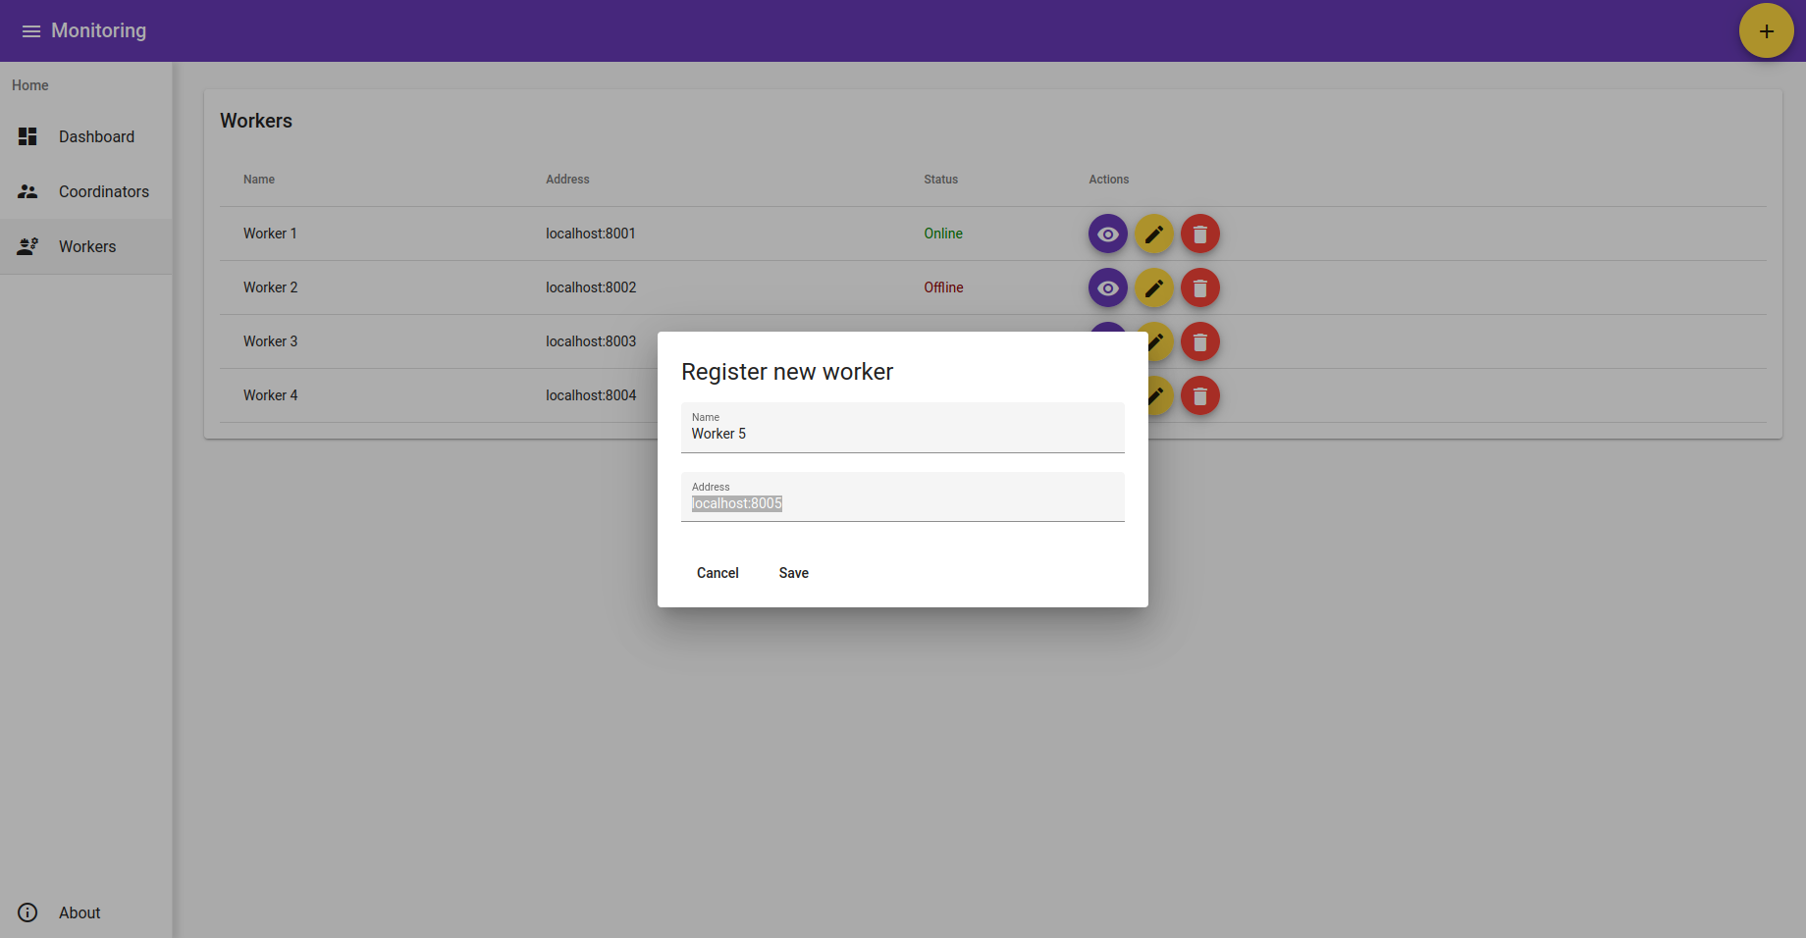
Task: Cancel the Register new worker dialog
Action: (x=717, y=573)
